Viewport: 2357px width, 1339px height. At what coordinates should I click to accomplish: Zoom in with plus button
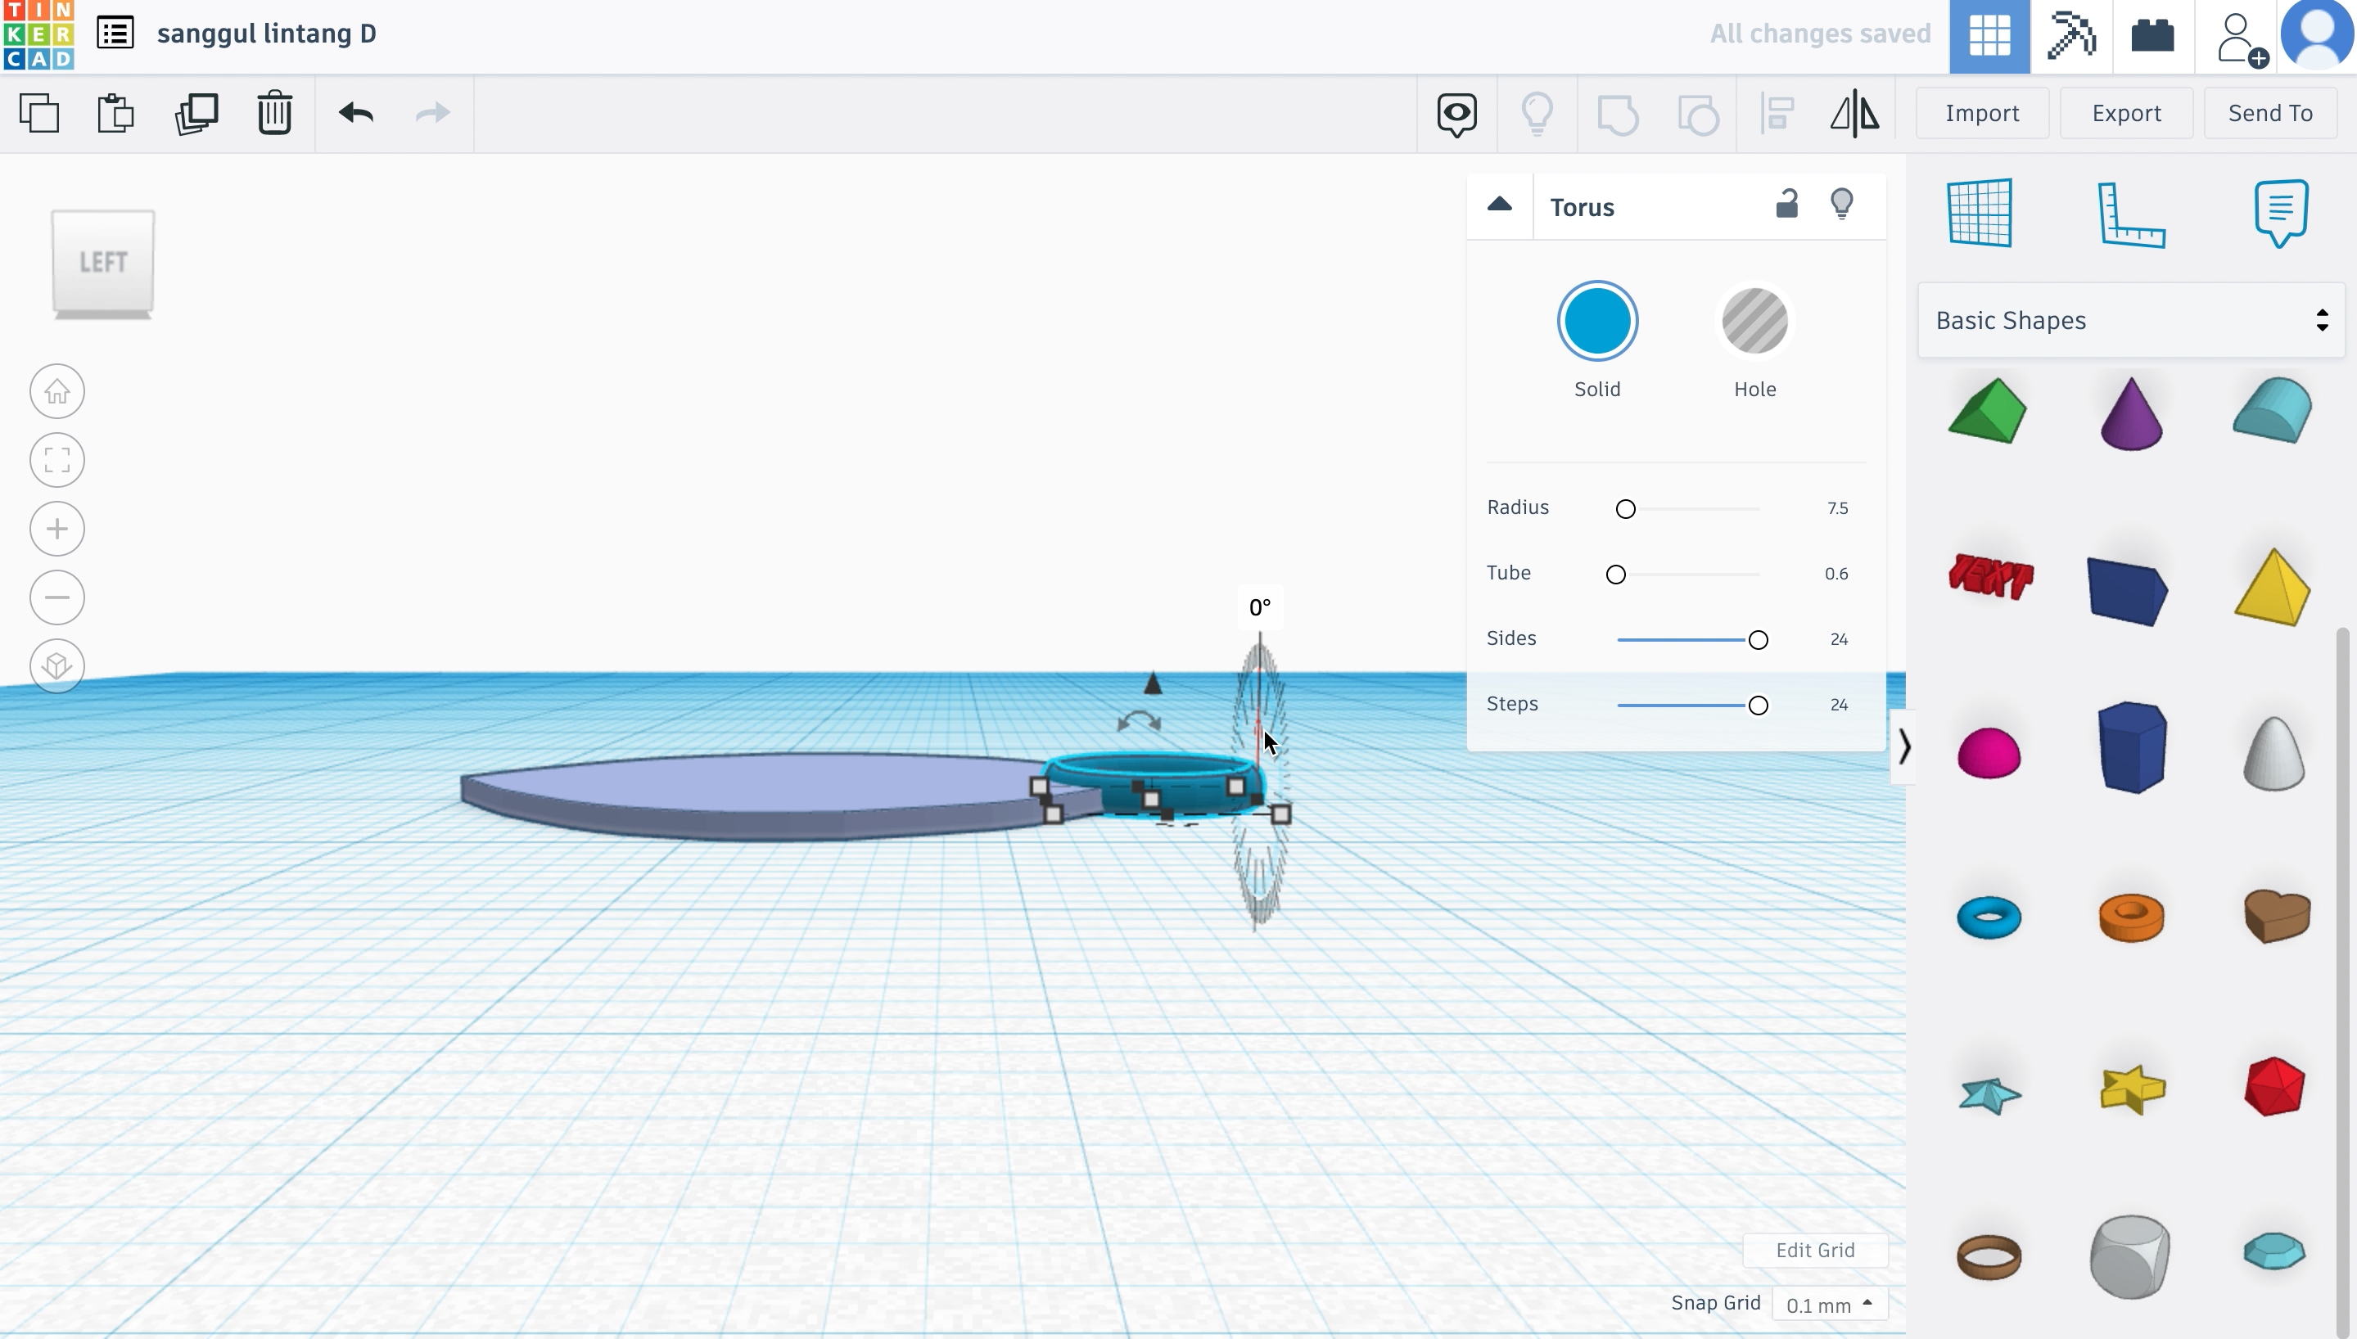[x=57, y=529]
